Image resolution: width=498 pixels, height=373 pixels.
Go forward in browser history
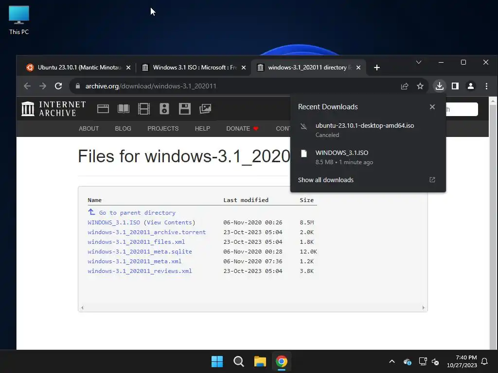click(x=43, y=86)
